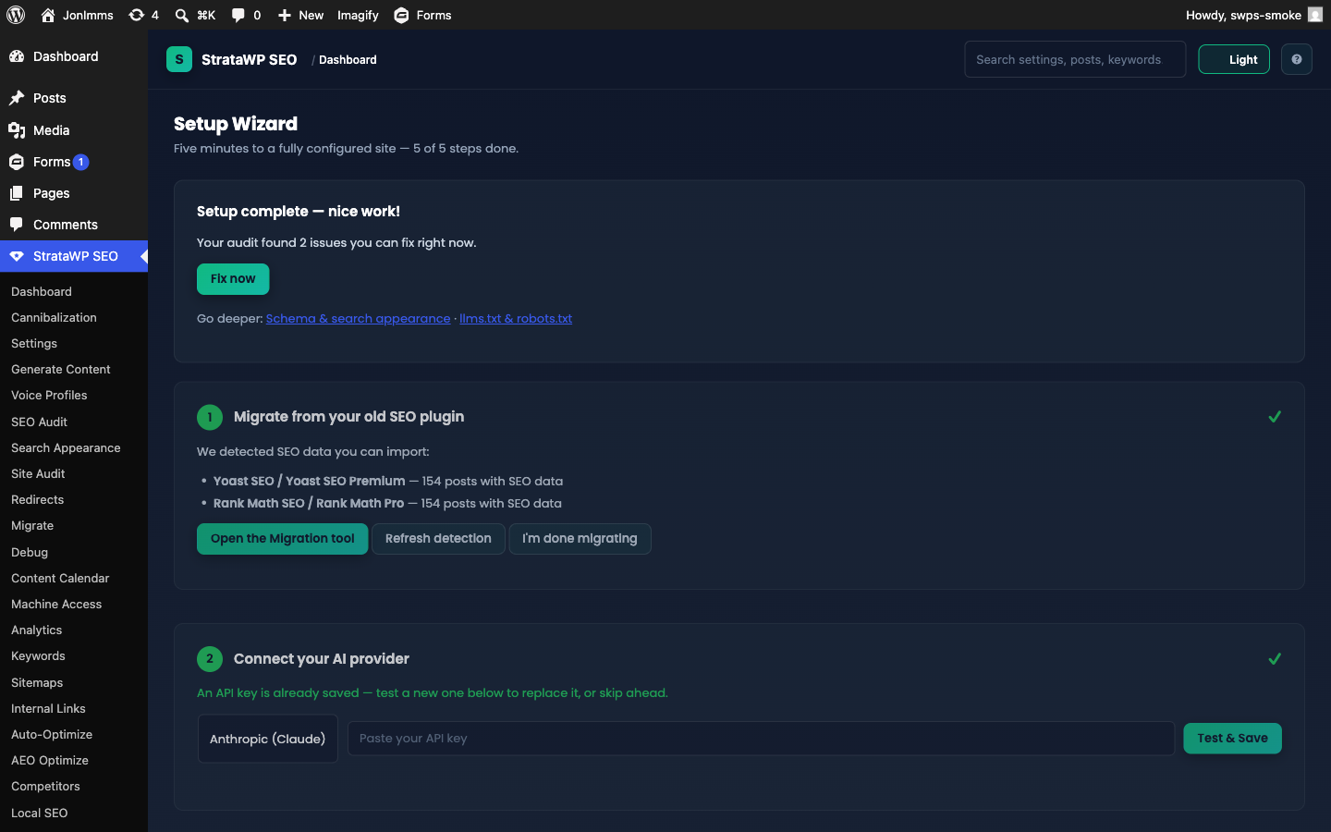
Task: Click I'm done migrating button
Action: (x=580, y=539)
